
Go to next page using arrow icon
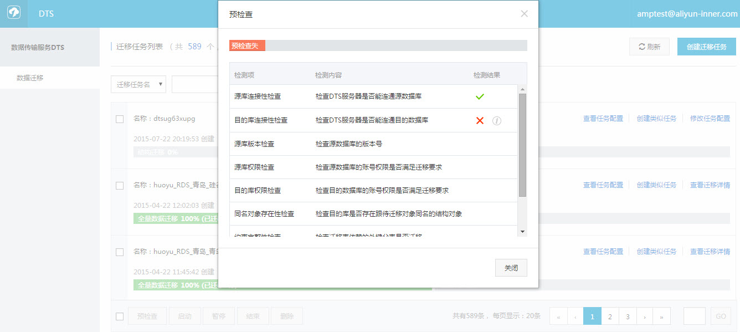(x=644, y=316)
